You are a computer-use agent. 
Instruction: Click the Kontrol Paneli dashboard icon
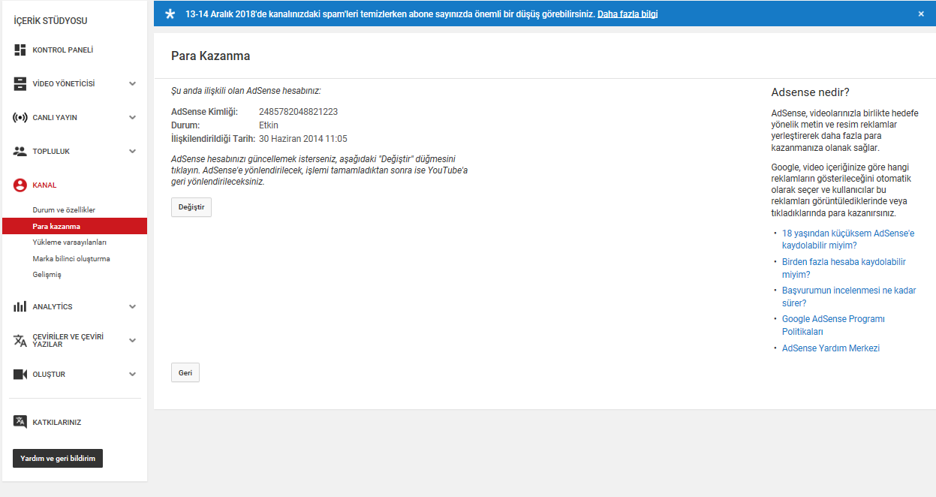[x=20, y=50]
